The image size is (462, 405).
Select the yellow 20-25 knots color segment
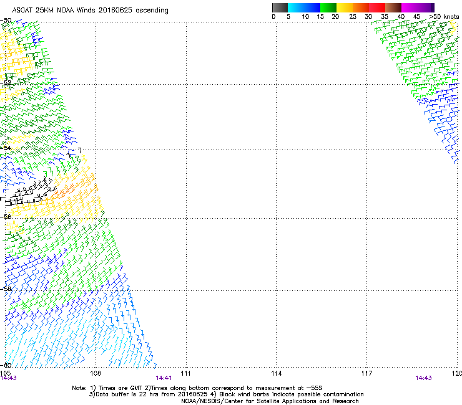[345, 7]
